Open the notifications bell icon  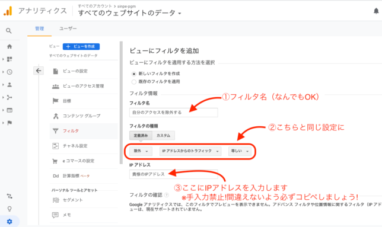[x=376, y=11]
